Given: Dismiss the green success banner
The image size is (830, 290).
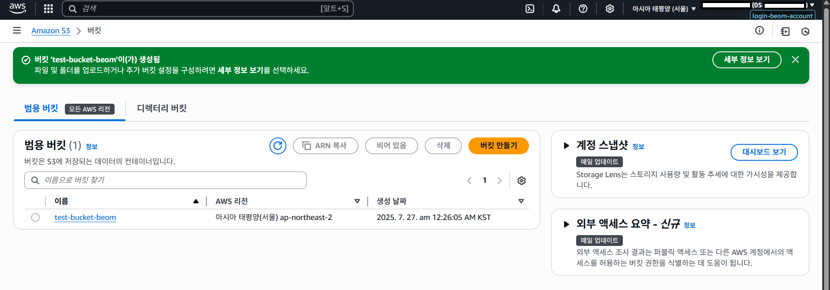Looking at the screenshot, I should 795,60.
